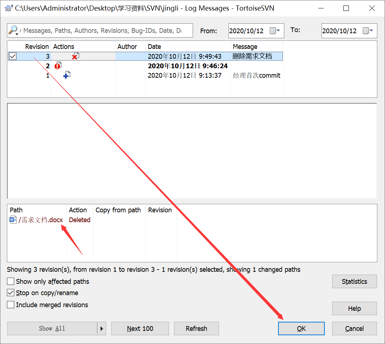Maximize the Log Messages window

(346, 8)
